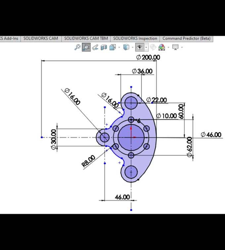Click the Apply Scene icon
The width and height of the screenshot is (225, 250).
tap(162, 47)
